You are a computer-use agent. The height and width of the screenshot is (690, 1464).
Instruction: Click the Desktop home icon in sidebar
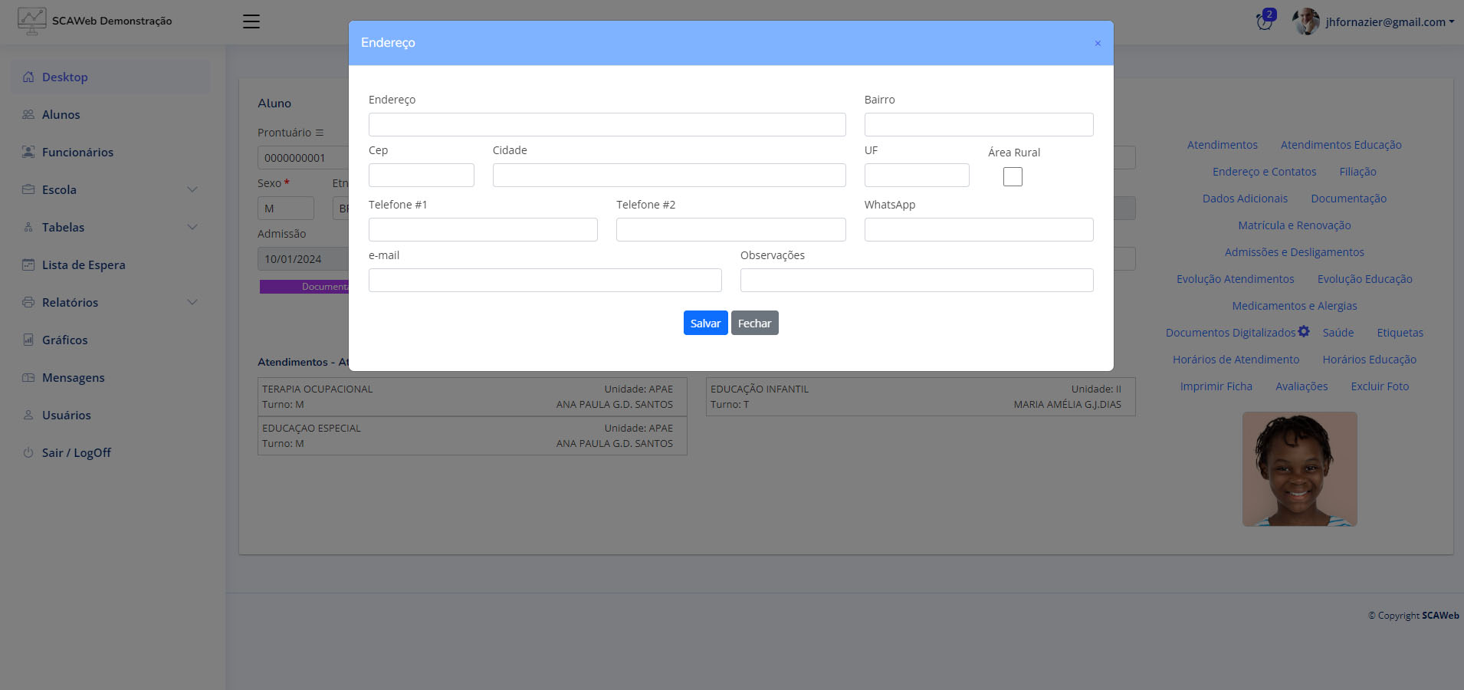coord(28,77)
